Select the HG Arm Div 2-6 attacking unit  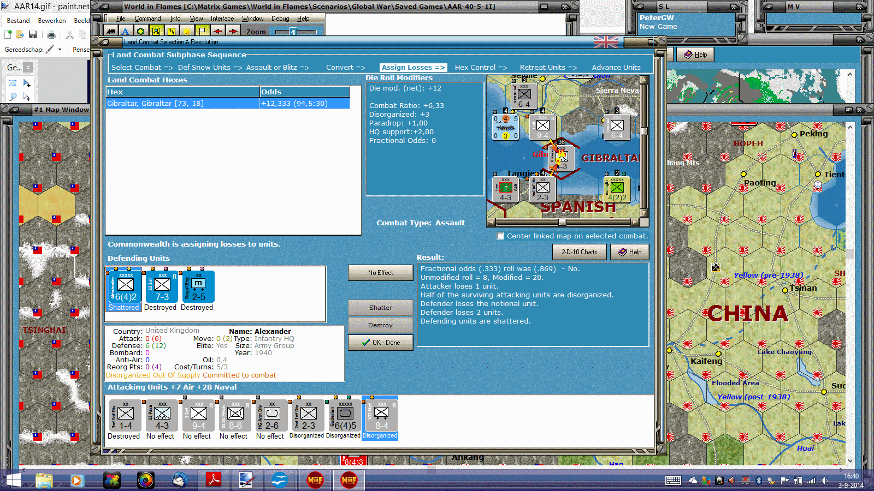(x=271, y=416)
